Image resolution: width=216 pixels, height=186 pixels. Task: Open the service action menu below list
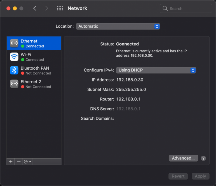click(28, 162)
